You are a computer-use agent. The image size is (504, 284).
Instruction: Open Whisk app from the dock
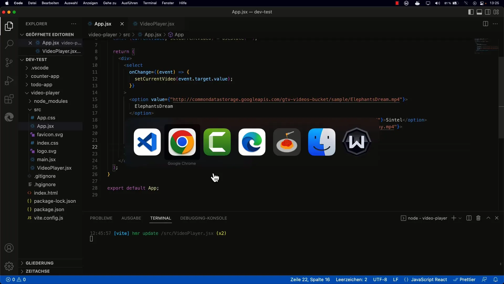click(356, 142)
